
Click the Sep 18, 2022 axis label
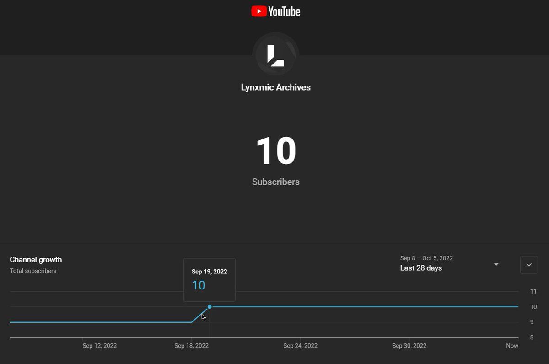point(191,346)
